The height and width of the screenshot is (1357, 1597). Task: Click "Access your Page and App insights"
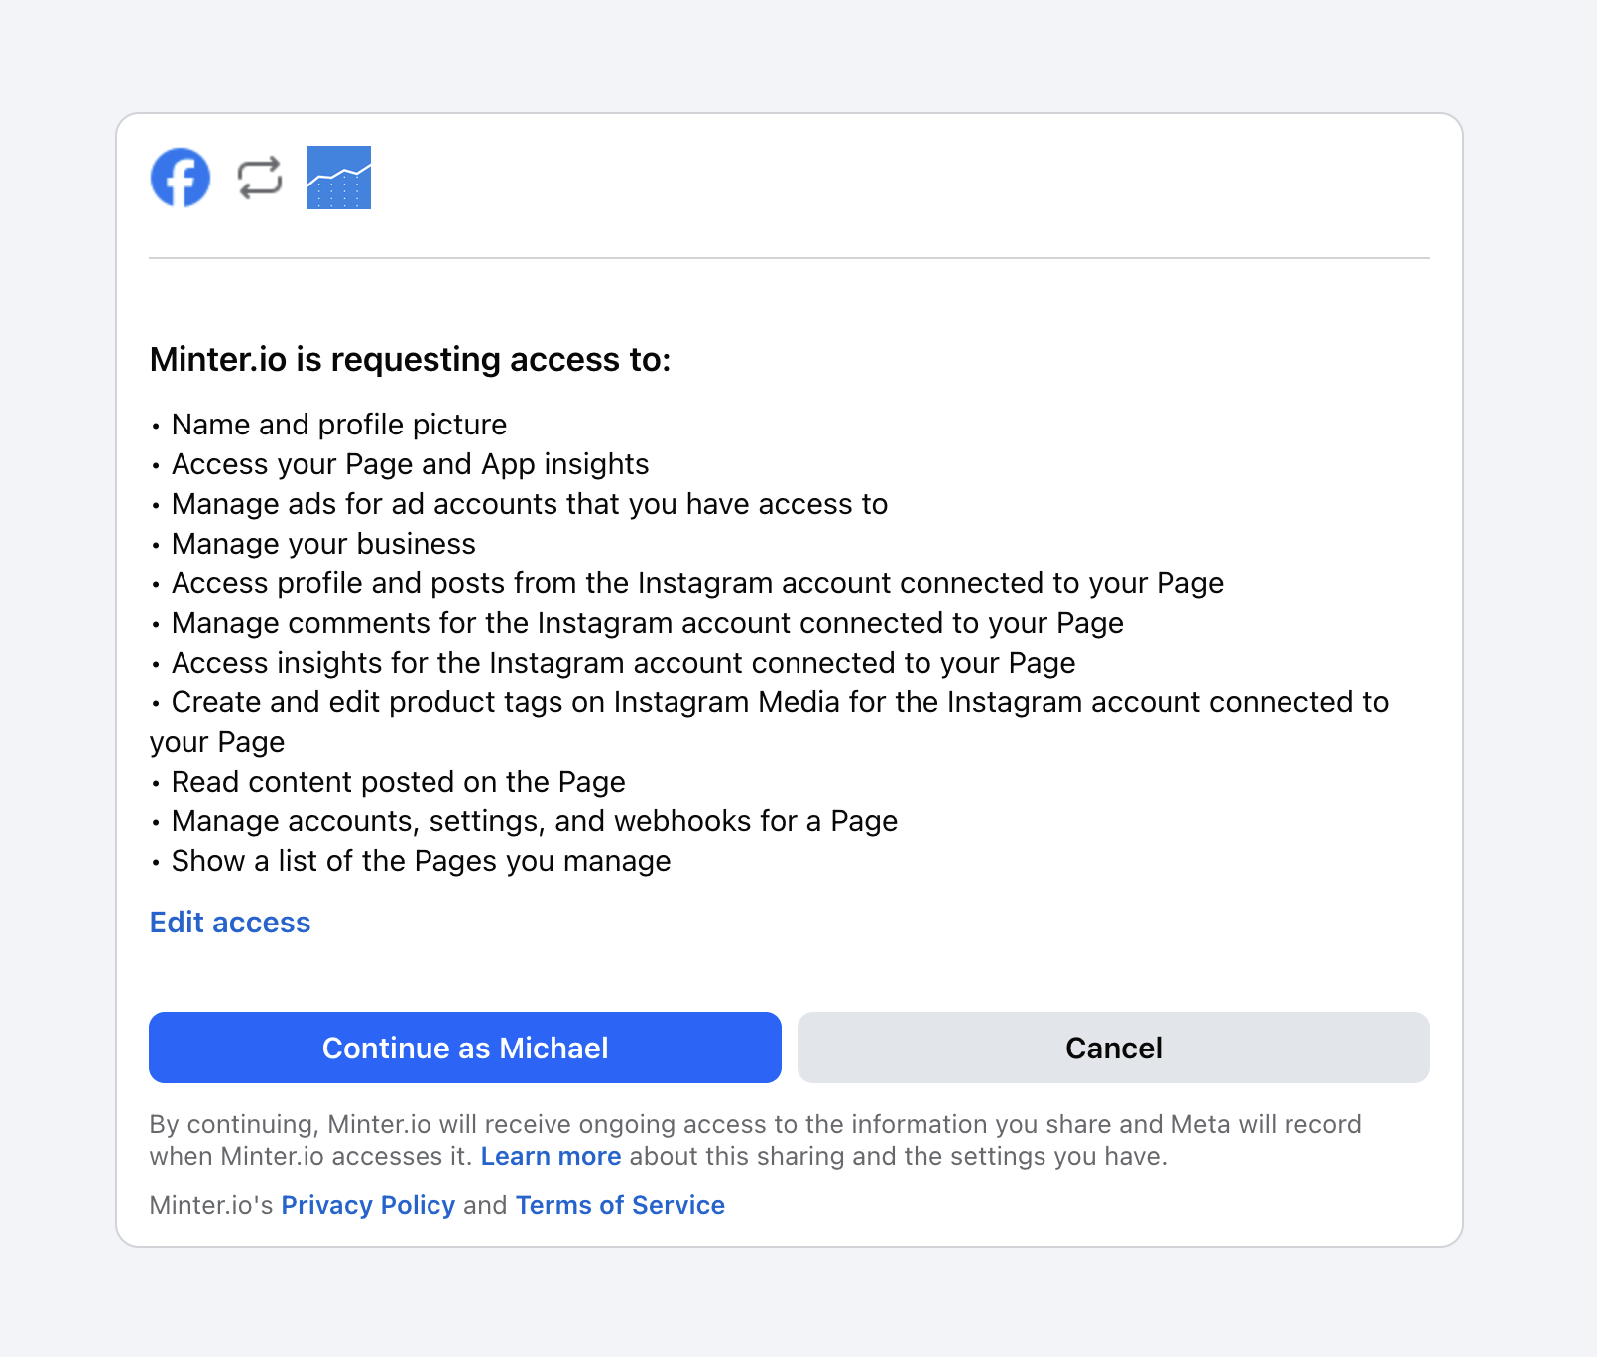[x=410, y=464]
